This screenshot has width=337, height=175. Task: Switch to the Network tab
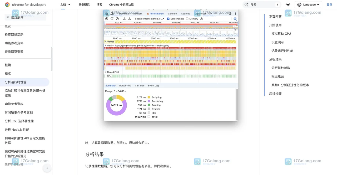pyautogui.click(x=138, y=14)
